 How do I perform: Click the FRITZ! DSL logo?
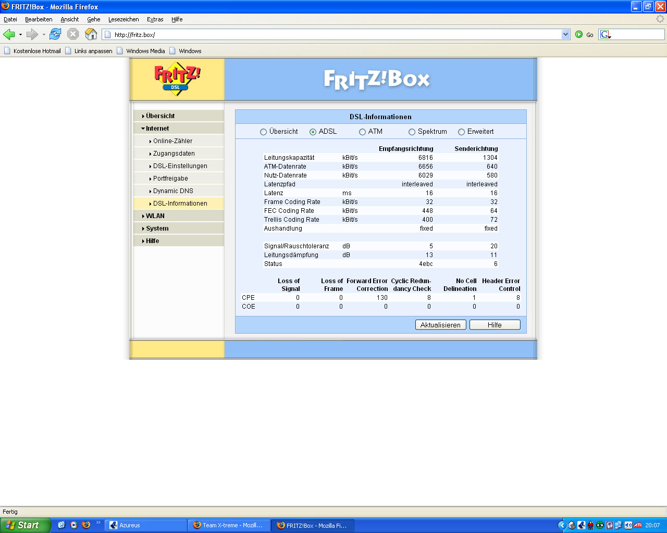tap(177, 79)
